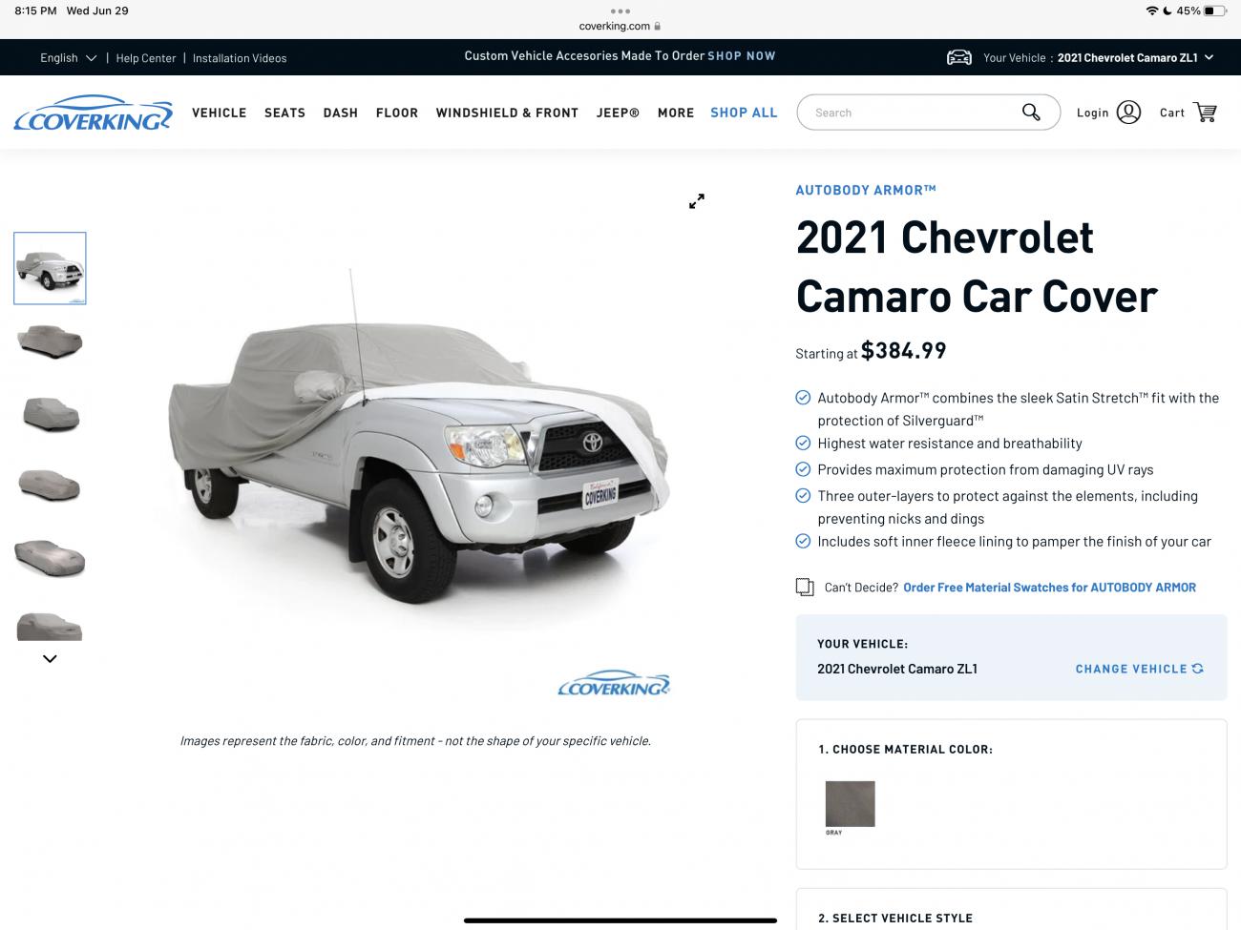This screenshot has width=1241, height=930.
Task: Click the Login user profile icon
Action: coord(1128,113)
